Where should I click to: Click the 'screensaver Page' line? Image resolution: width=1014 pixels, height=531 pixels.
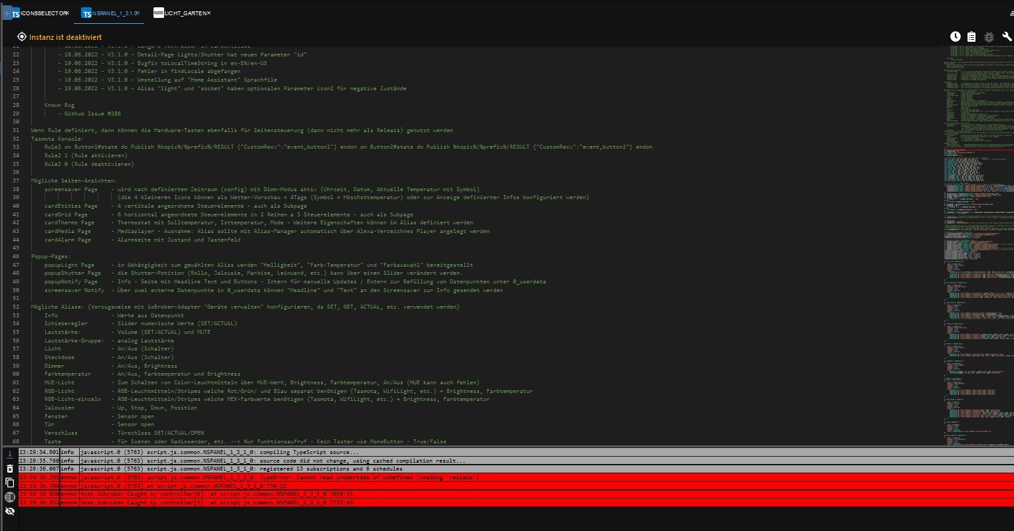(262, 189)
